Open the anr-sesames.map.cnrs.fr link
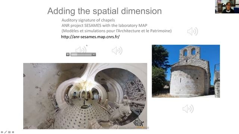The height and width of the screenshot is (134, 239). pyautogui.click(x=90, y=37)
